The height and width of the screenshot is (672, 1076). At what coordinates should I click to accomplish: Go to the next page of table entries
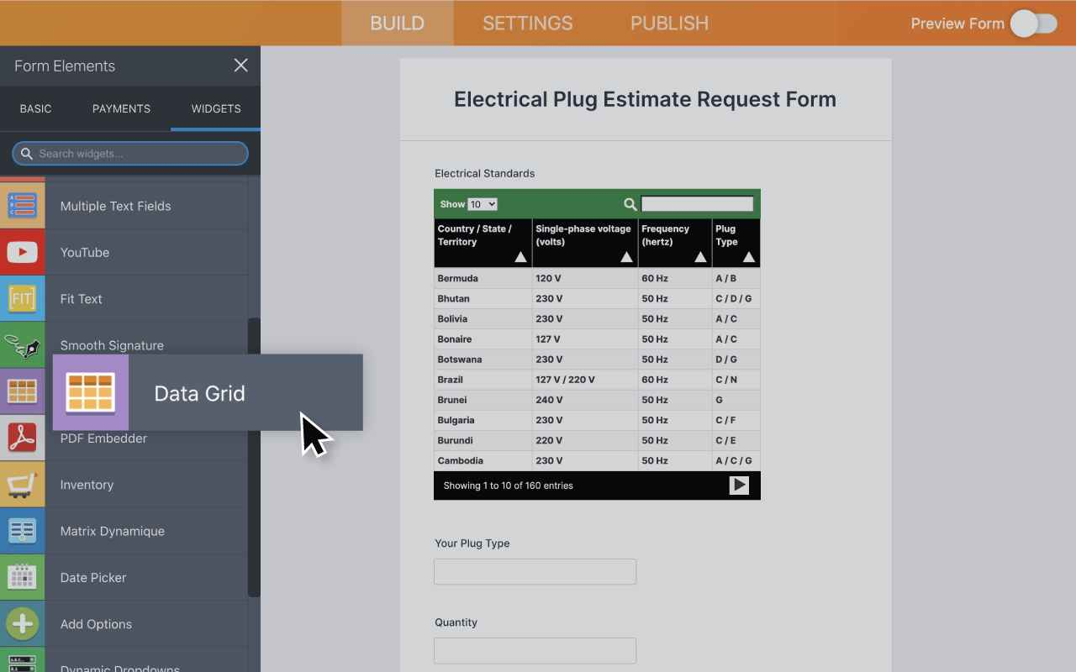click(x=738, y=485)
